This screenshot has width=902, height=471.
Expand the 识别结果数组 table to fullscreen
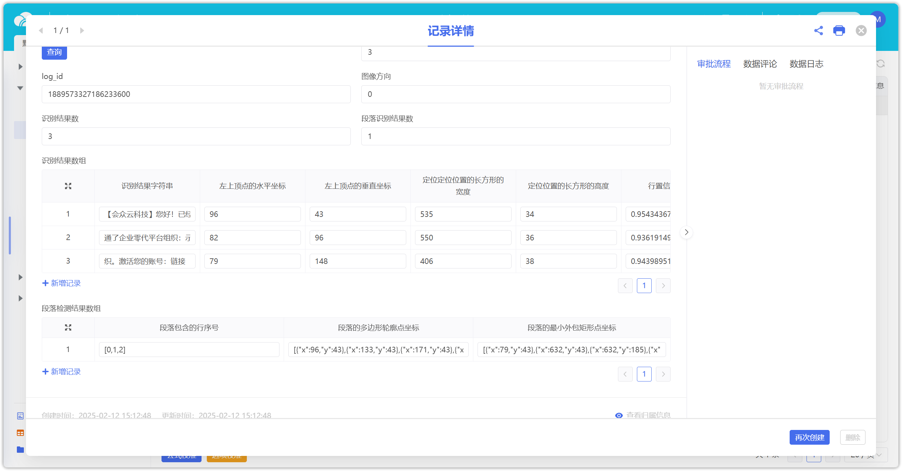tap(68, 186)
